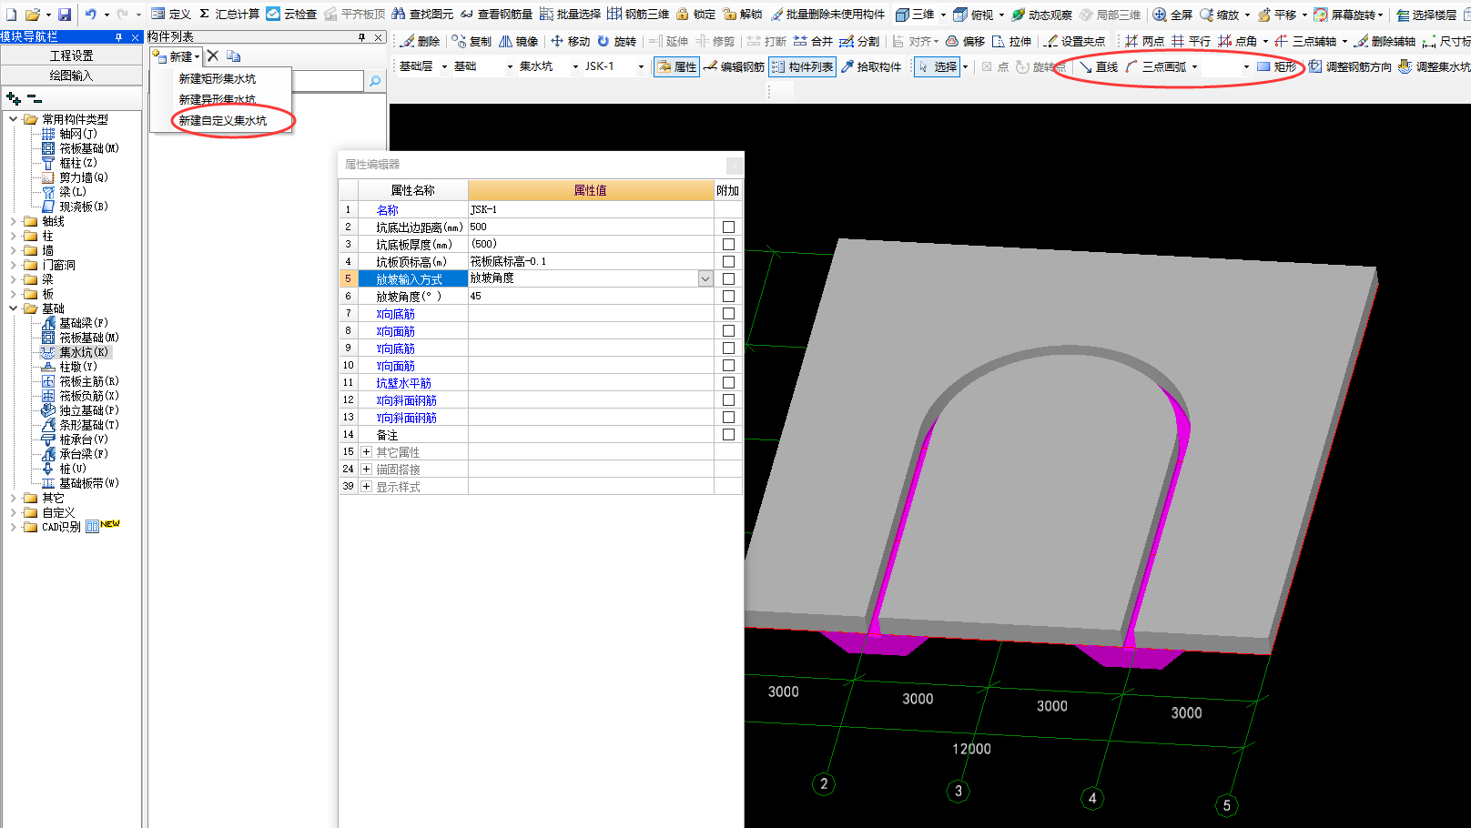Run 汇总计算 summary calculation
The image size is (1471, 828).
[228, 15]
